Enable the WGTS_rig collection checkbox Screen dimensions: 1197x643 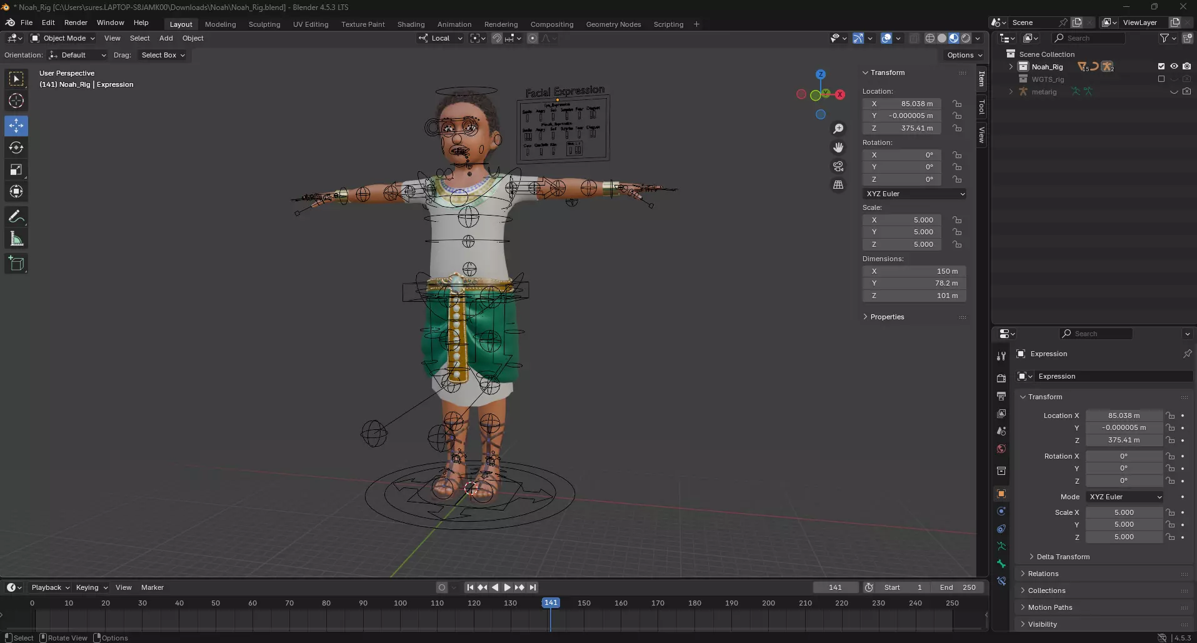[1161, 79]
